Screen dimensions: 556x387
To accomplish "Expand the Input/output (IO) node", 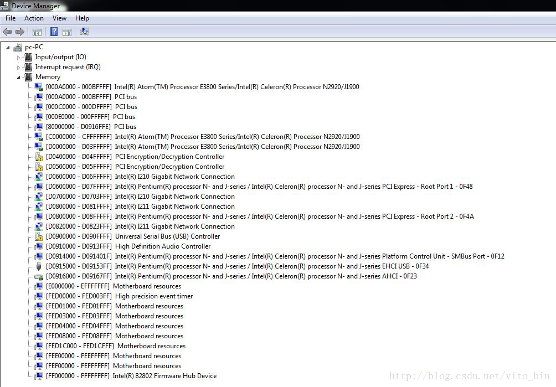I will (18, 58).
